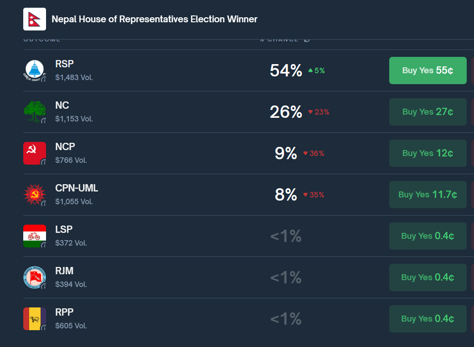Click the CPN-UML sun party logo
The height and width of the screenshot is (347, 474).
(x=35, y=195)
